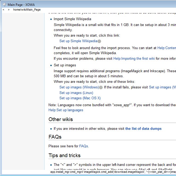Click gear icon beside Set up images (Windows)
This screenshot has height=176, width=176.
click(101, 87)
